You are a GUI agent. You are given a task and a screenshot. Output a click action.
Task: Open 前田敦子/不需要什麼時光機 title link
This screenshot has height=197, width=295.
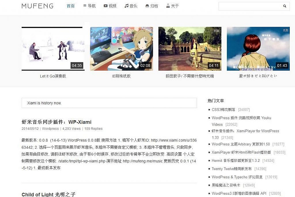pyautogui.click(x=190, y=76)
